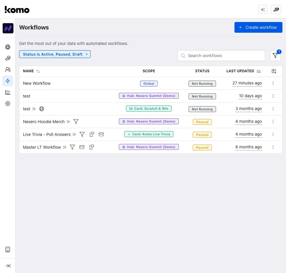Open the JP user profile menu

coord(276,10)
